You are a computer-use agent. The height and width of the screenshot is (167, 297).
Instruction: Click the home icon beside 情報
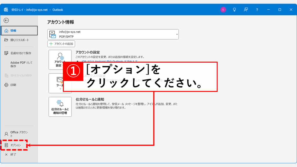[x=6, y=31]
